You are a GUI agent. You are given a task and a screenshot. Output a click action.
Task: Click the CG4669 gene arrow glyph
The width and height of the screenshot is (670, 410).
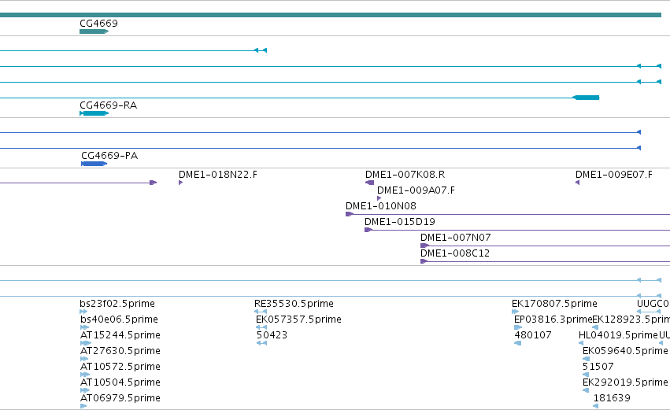point(94,31)
